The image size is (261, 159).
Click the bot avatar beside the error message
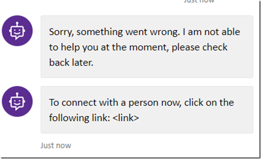(x=17, y=31)
